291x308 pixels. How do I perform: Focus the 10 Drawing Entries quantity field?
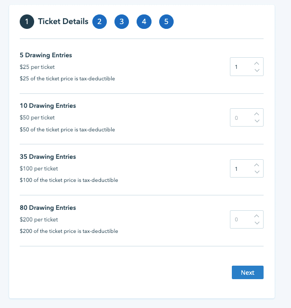[241, 118]
